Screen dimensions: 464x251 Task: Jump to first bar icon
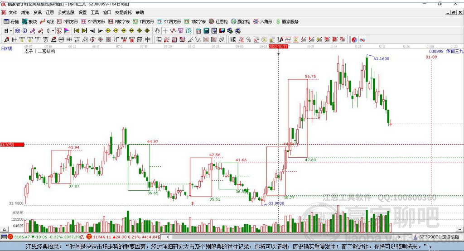click(76, 31)
